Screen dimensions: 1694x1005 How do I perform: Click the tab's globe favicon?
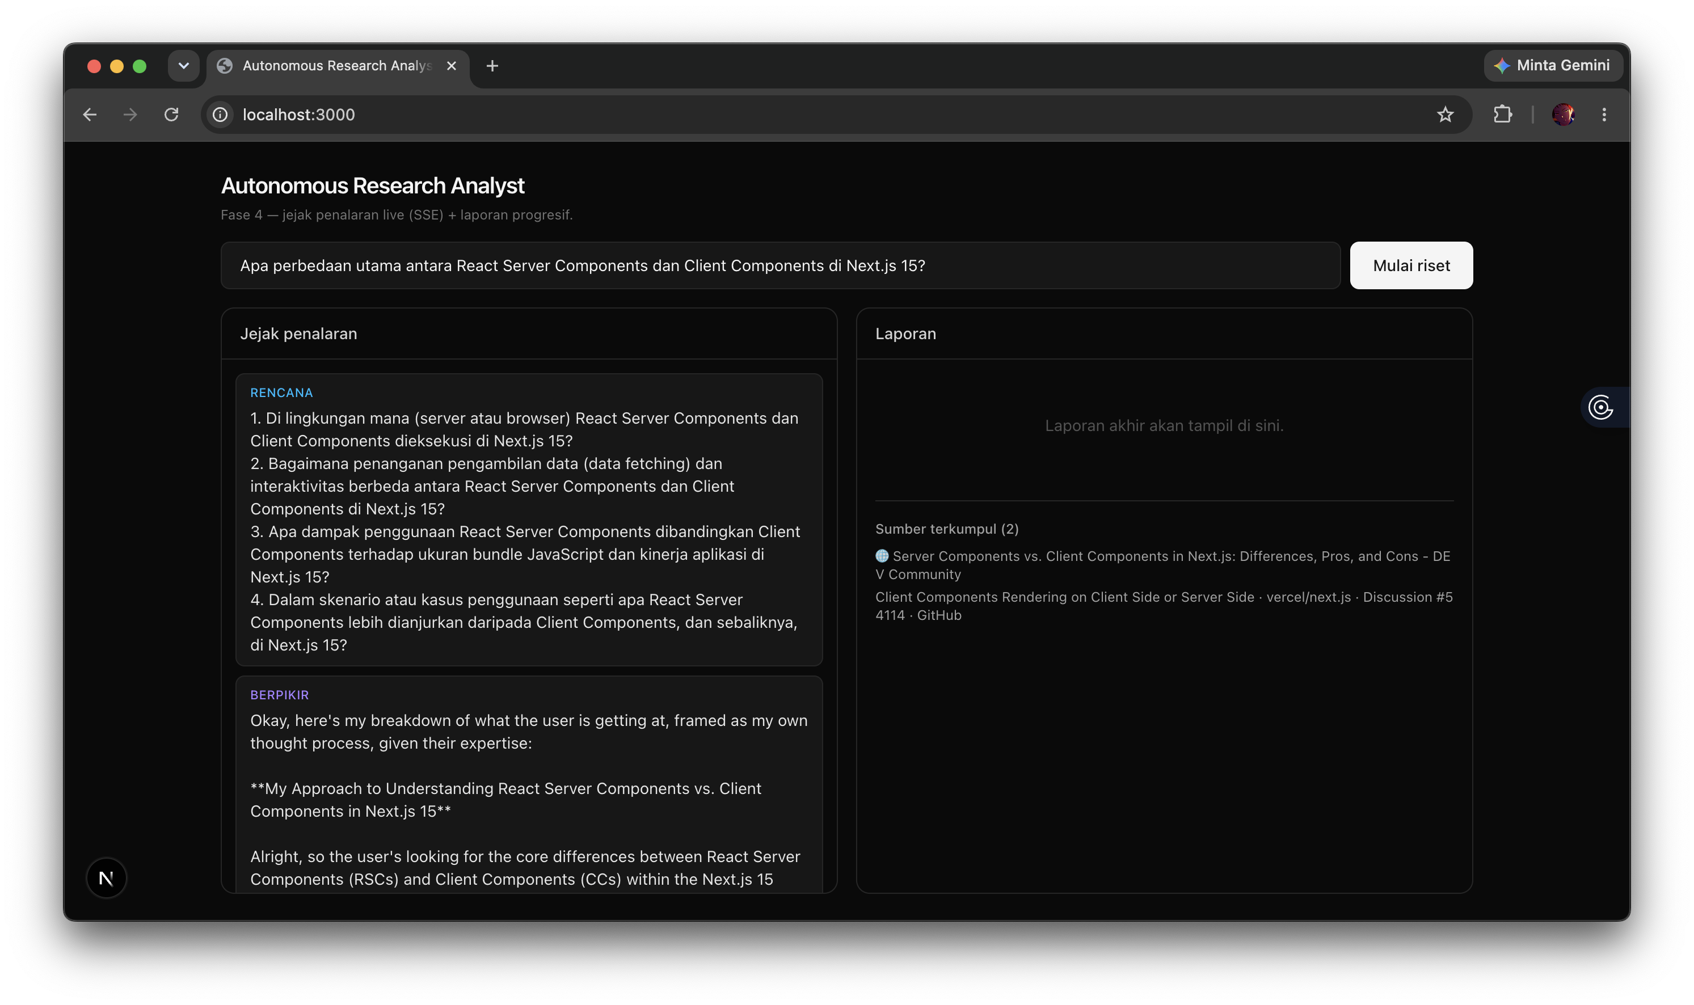225,66
